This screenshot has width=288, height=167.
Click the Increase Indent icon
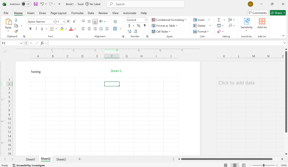coord(107,29)
